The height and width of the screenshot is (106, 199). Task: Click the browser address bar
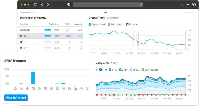pyautogui.click(x=108, y=5)
